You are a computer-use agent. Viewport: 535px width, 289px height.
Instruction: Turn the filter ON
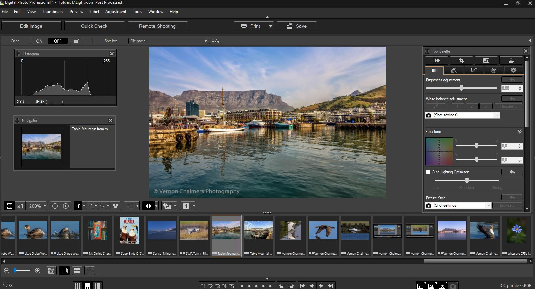click(x=39, y=41)
